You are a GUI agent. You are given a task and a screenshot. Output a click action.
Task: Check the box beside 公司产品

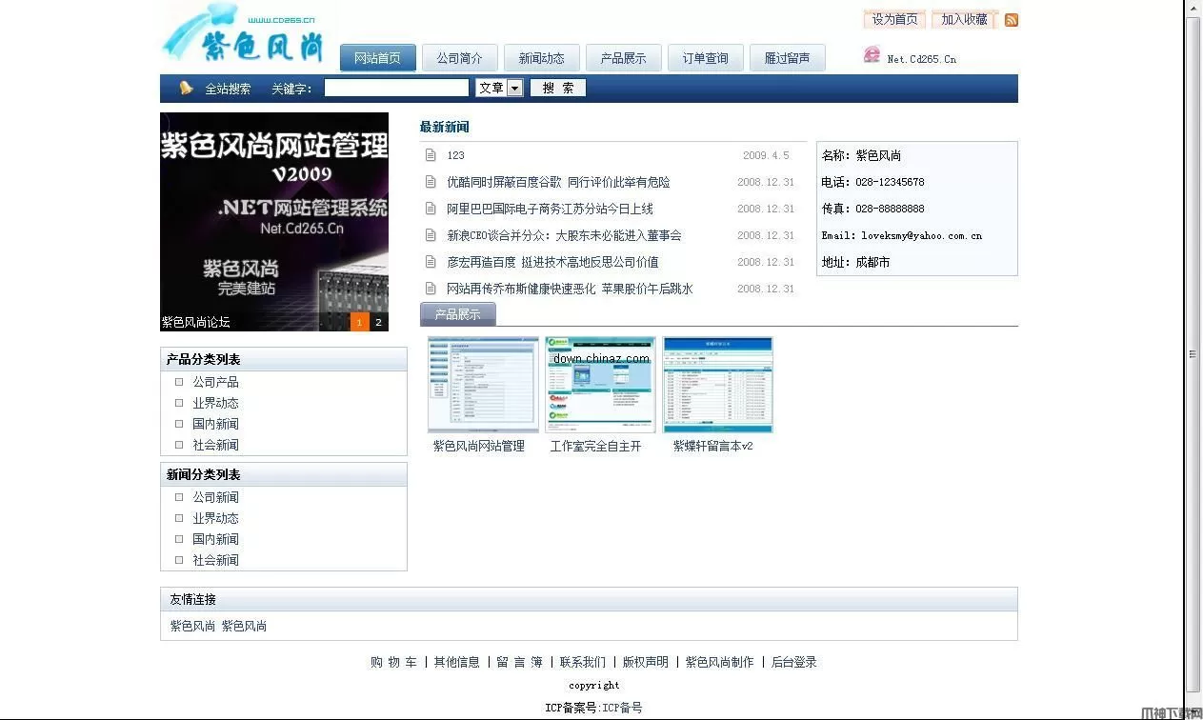[178, 381]
